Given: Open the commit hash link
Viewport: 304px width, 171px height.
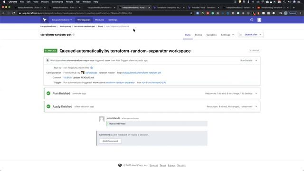Looking at the screenshot, I should (67, 77).
